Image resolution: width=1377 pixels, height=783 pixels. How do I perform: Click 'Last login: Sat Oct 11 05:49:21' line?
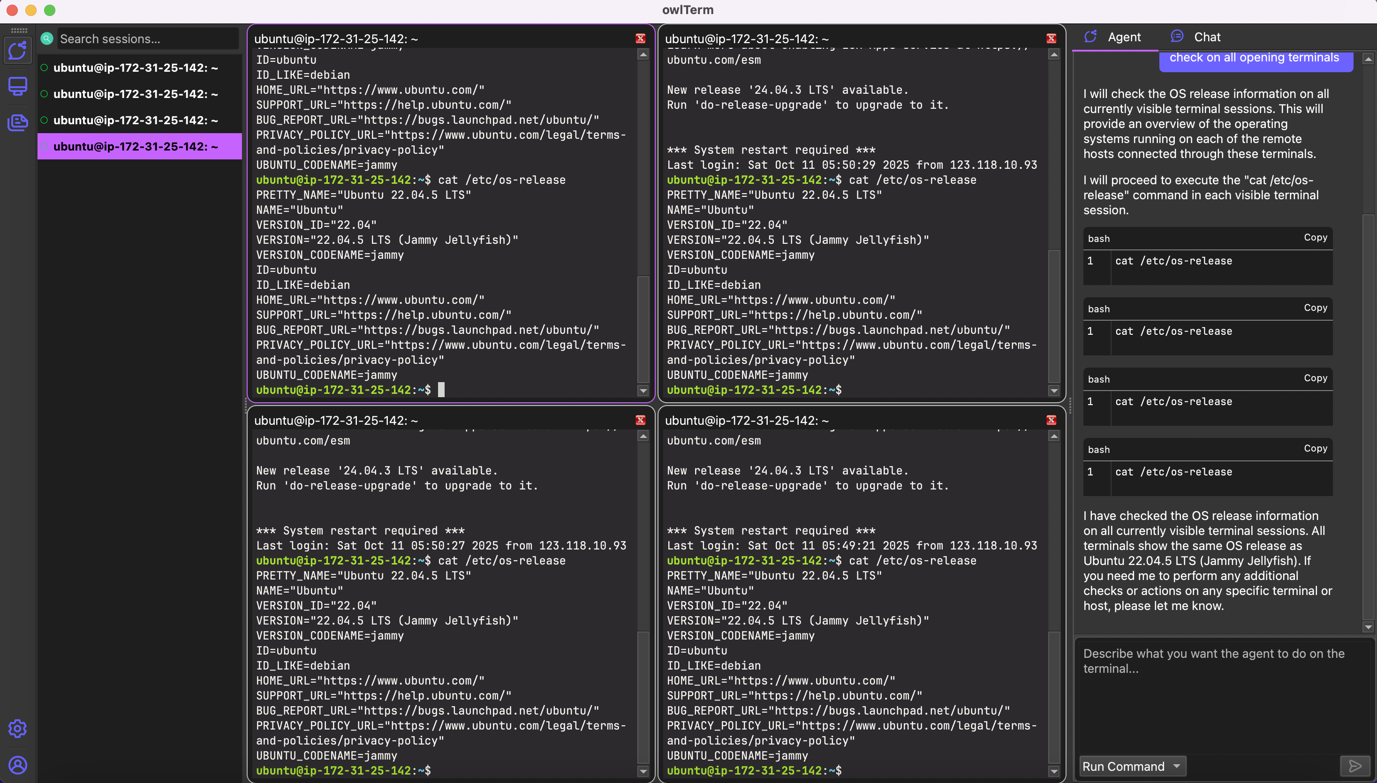[x=852, y=545]
